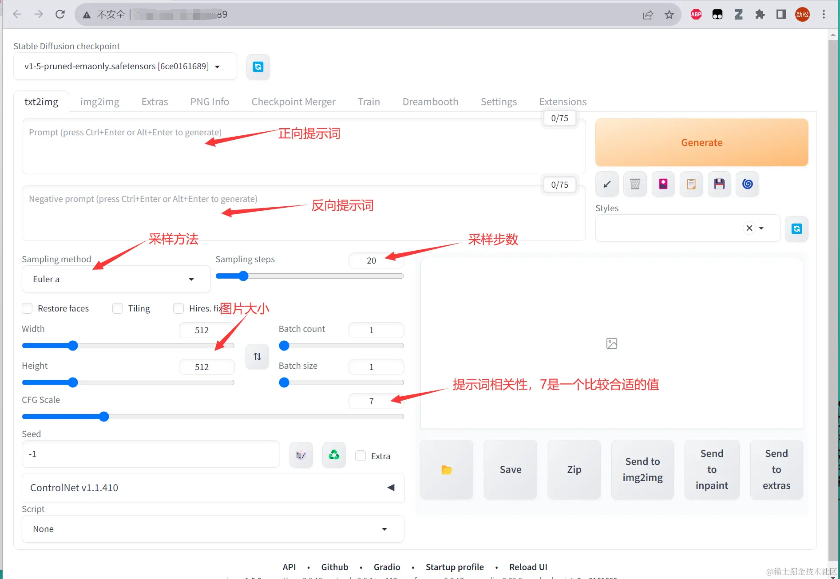840x579 pixels.
Task: Click the blue spiral icon button
Action: click(748, 184)
